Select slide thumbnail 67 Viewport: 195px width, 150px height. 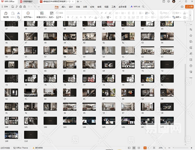tap(70, 64)
